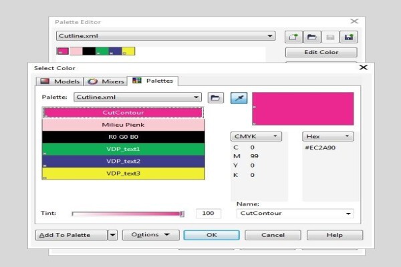Screen dimensions: 401x267
Task: Click the Tint slider handle
Action: pyautogui.click(x=182, y=214)
